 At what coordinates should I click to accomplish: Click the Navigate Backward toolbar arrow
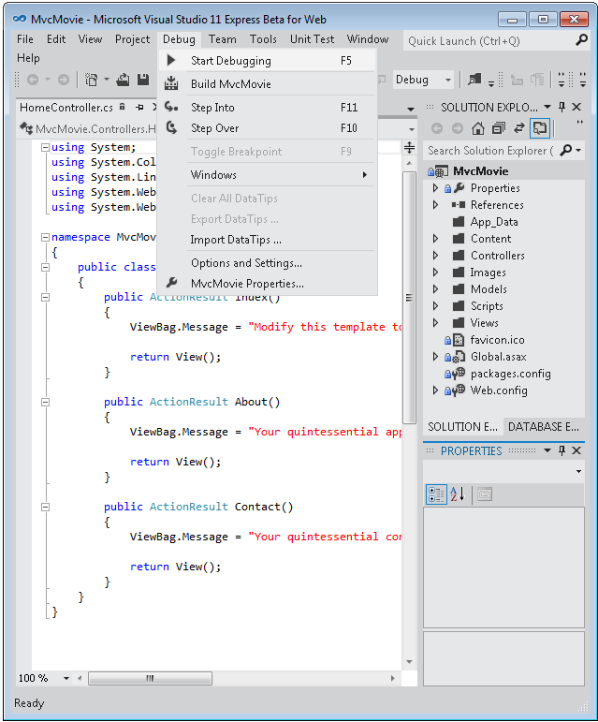click(33, 80)
